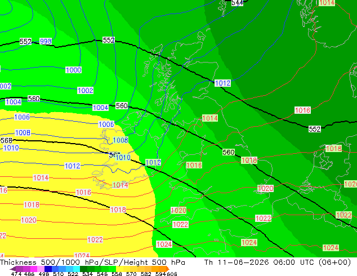Click the legend value 522

tap(73, 274)
